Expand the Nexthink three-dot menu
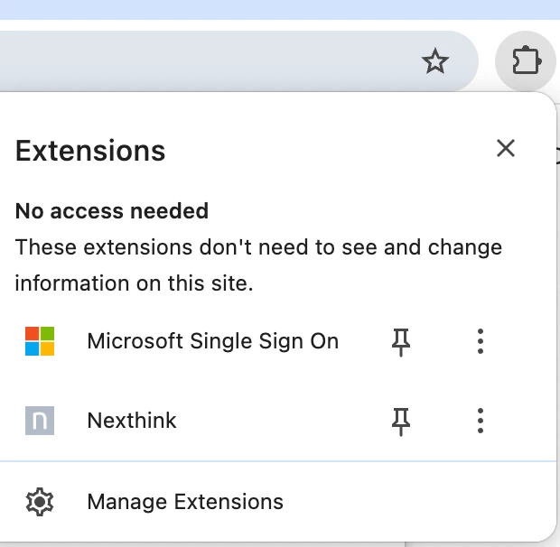Image resolution: width=560 pixels, height=547 pixels. point(481,421)
